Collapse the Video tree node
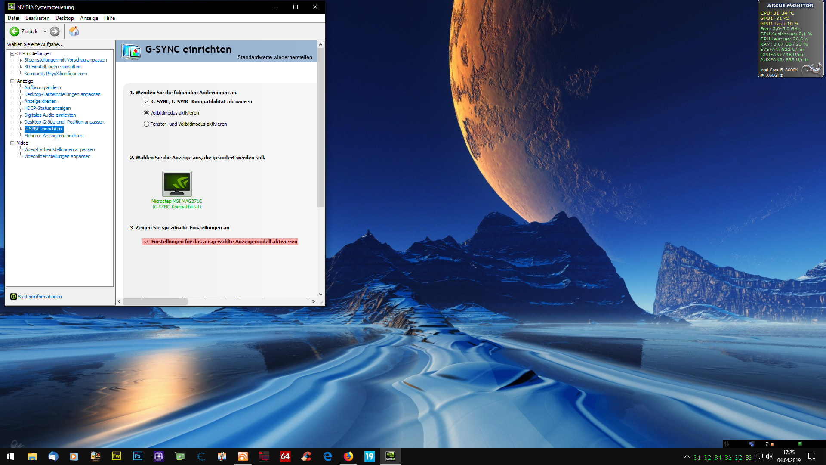826x465 pixels. 12,143
